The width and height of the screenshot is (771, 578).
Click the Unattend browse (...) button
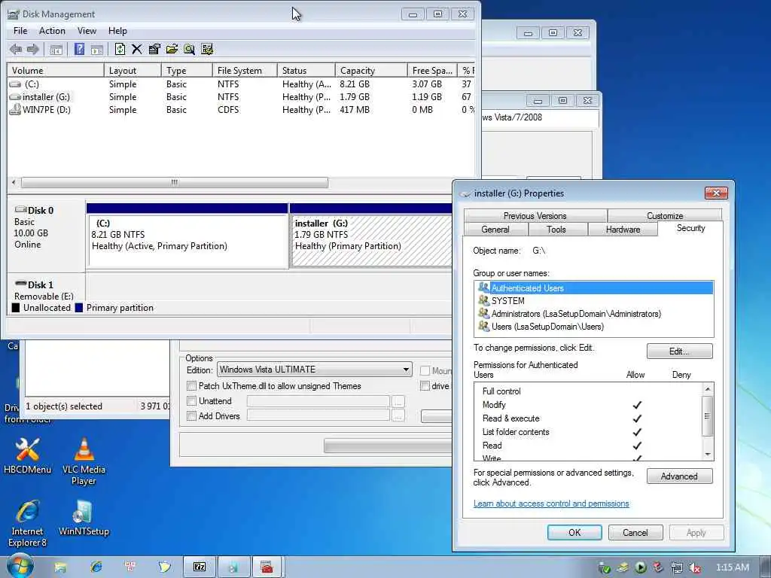398,401
